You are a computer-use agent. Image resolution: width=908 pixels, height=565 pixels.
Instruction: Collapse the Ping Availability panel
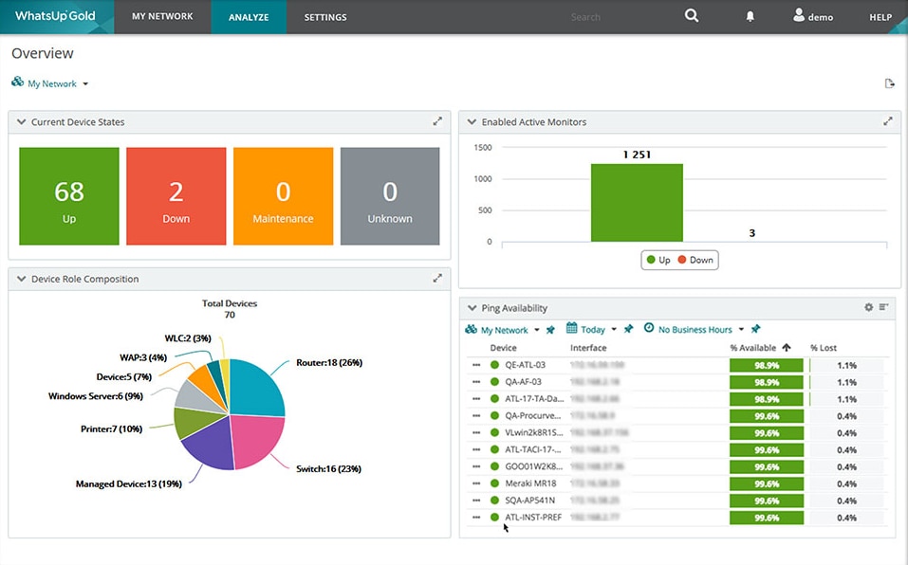tap(472, 308)
